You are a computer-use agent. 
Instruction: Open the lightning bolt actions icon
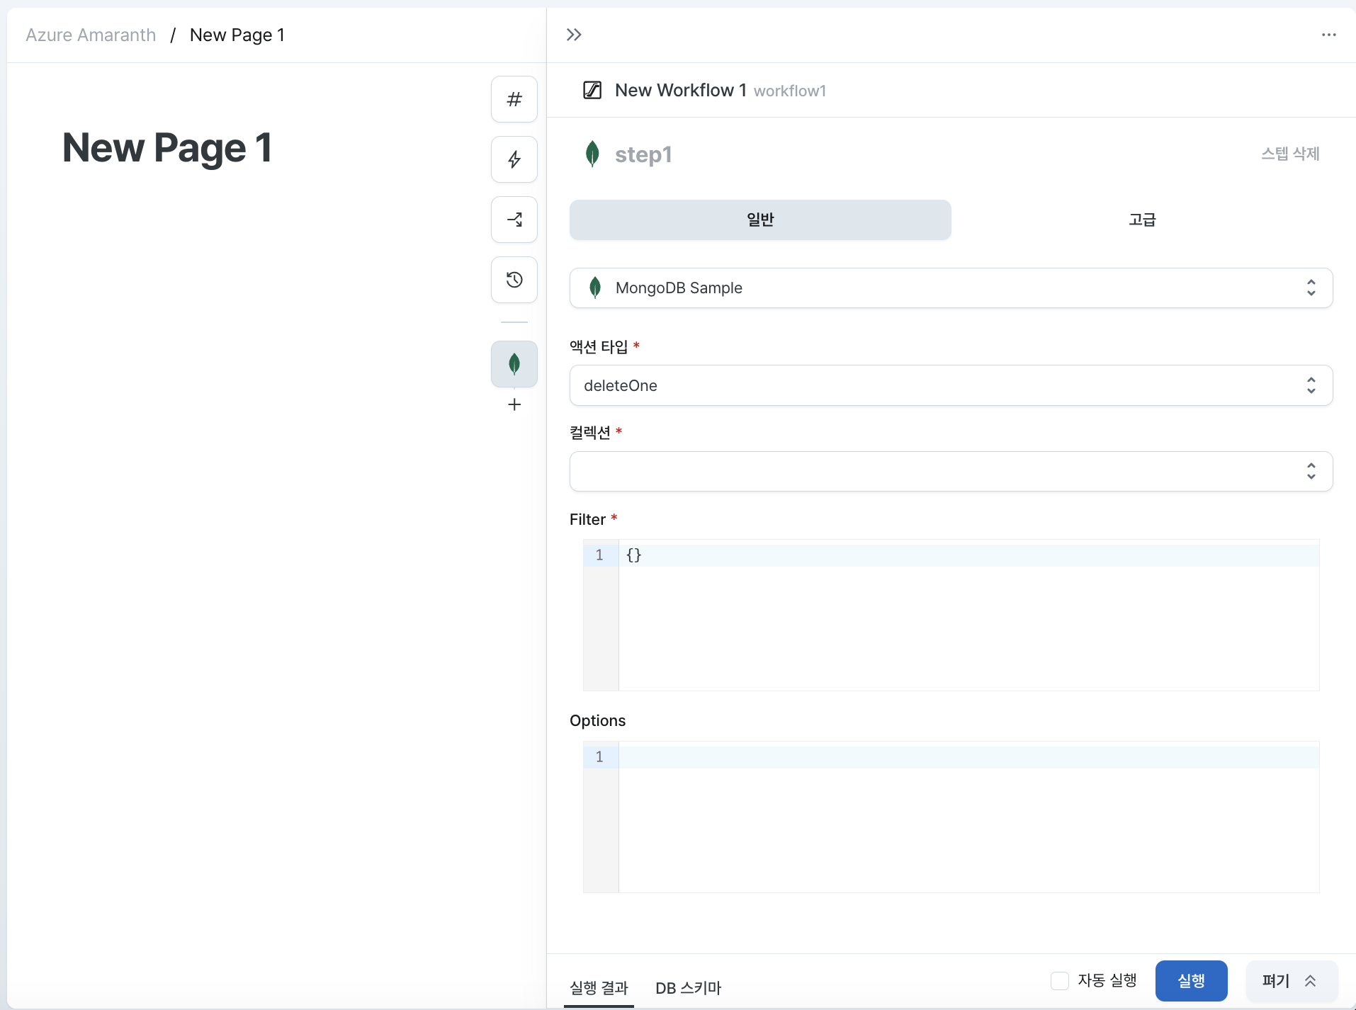tap(514, 159)
